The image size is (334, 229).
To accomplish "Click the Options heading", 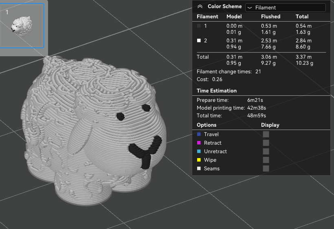I will click(x=207, y=125).
